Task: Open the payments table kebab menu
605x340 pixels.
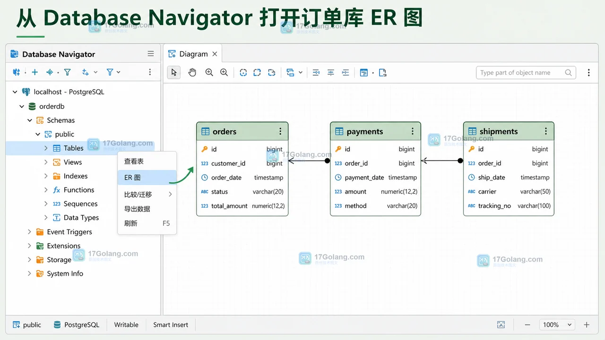Action: pos(413,131)
